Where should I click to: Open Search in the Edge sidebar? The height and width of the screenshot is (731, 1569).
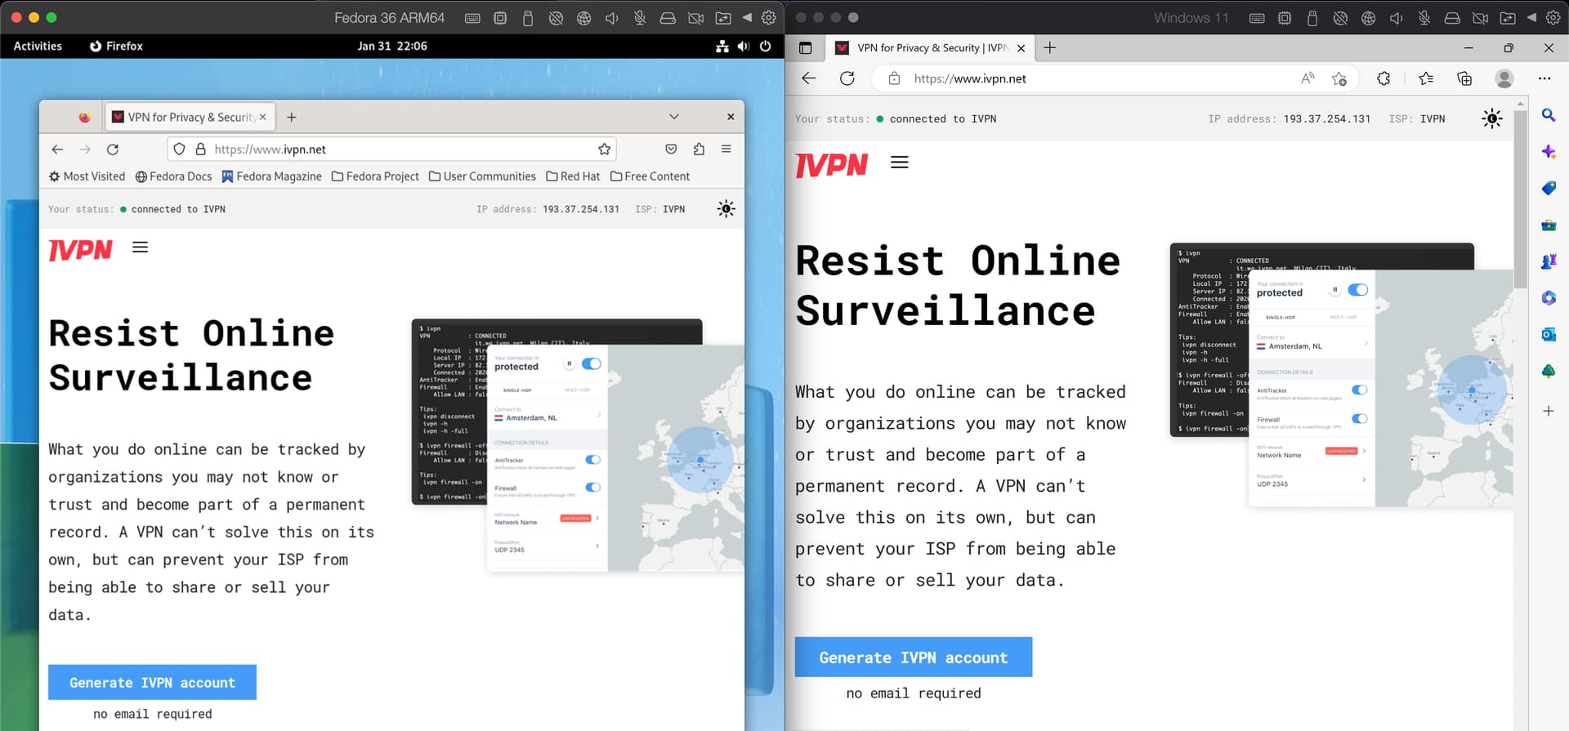[1549, 115]
